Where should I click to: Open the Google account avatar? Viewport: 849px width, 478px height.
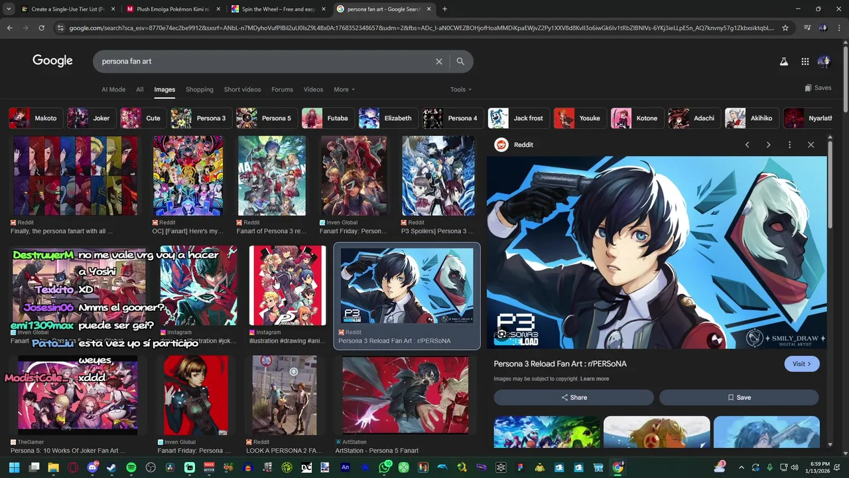824,61
